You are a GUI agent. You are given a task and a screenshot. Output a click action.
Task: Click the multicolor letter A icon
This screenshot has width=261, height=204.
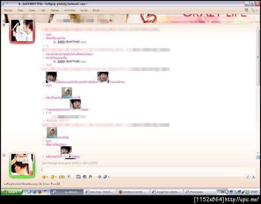(x=90, y=177)
